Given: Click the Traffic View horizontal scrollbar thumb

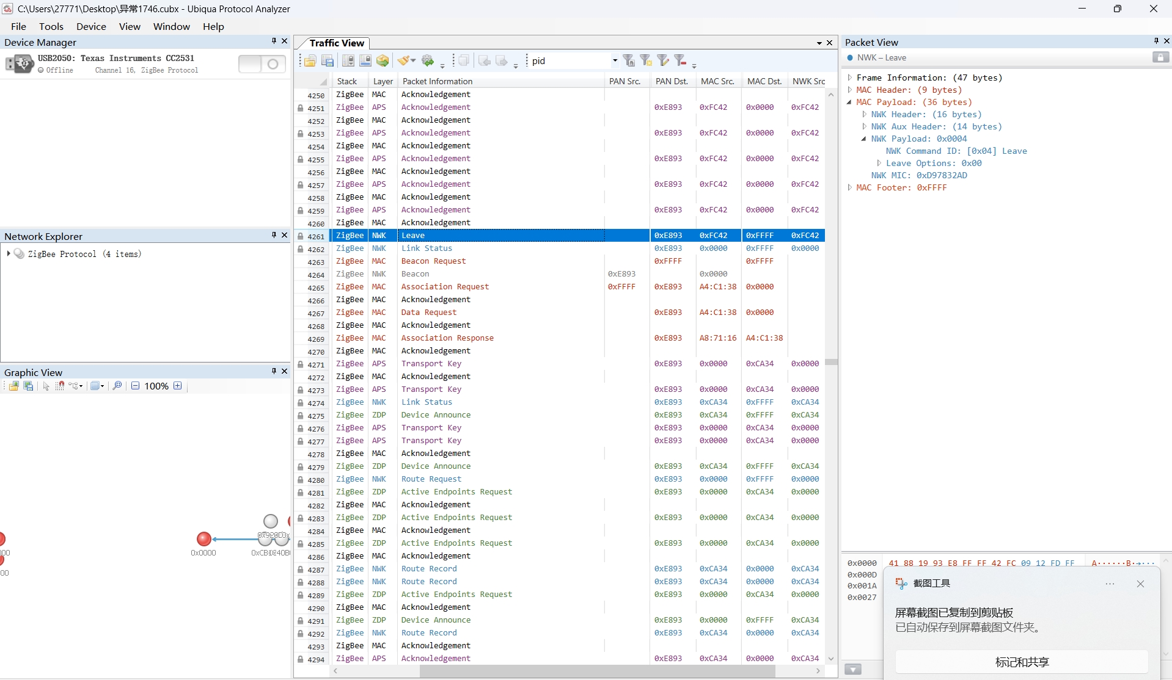Looking at the screenshot, I should point(598,671).
